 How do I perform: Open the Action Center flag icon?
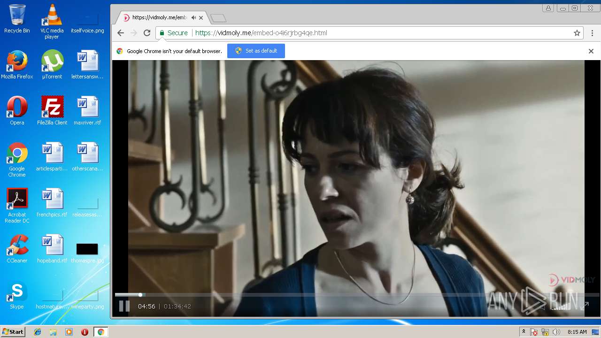coord(534,332)
